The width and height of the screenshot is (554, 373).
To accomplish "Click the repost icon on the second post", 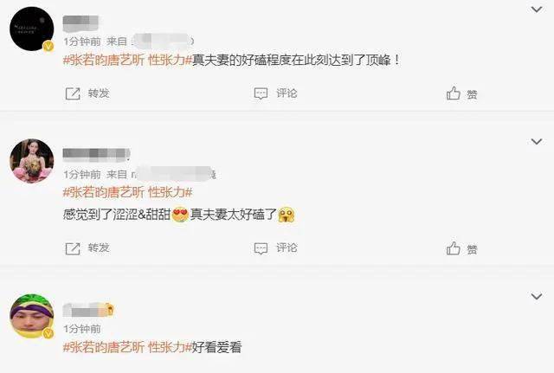I will pyautogui.click(x=73, y=248).
